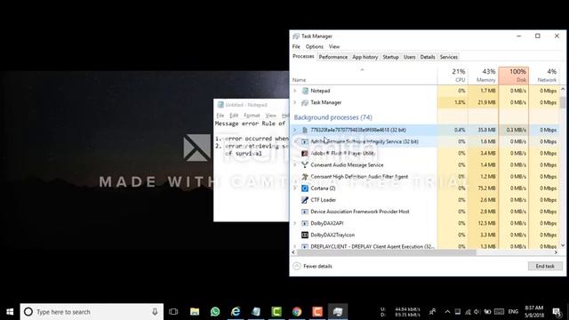Click the volume speaker tray icon
Screen dimensions: 569x320
(477, 312)
